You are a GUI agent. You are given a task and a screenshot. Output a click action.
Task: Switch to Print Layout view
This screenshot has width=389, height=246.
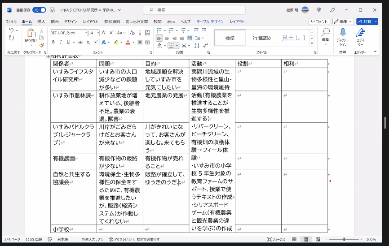click(306, 239)
